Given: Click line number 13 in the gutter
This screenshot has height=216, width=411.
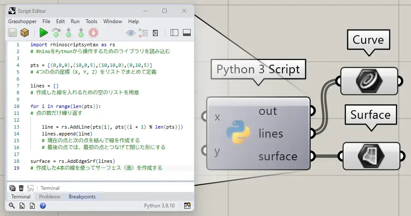Looking at the screenshot, I should coord(17,127).
